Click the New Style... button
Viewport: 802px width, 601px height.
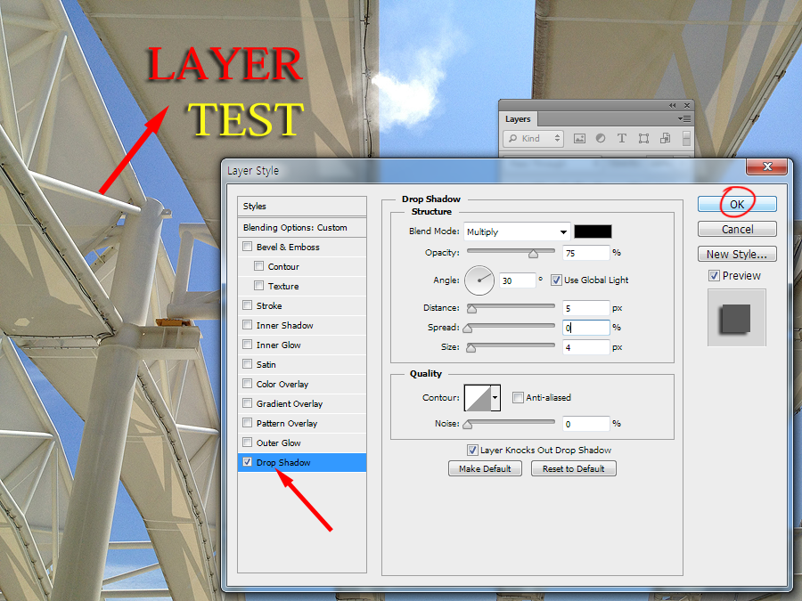737,254
